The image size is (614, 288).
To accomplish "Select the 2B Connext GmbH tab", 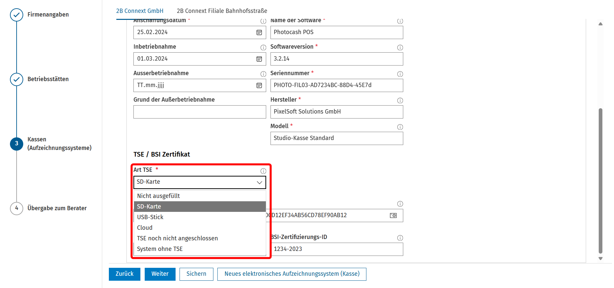I will coord(140,11).
